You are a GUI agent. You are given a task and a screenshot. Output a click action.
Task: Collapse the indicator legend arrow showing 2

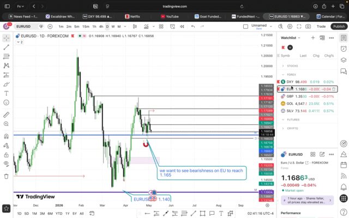[x=20, y=42]
